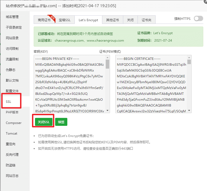The width and height of the screenshot is (207, 191).
Task: Toggle the 强制HTTPS switch
Action: 199,19
